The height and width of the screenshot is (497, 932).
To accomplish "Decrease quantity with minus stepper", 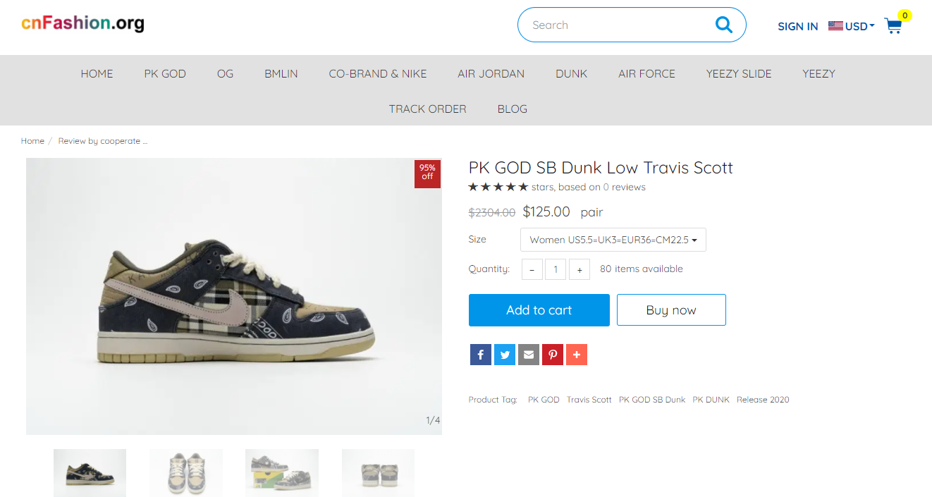I will 532,269.
